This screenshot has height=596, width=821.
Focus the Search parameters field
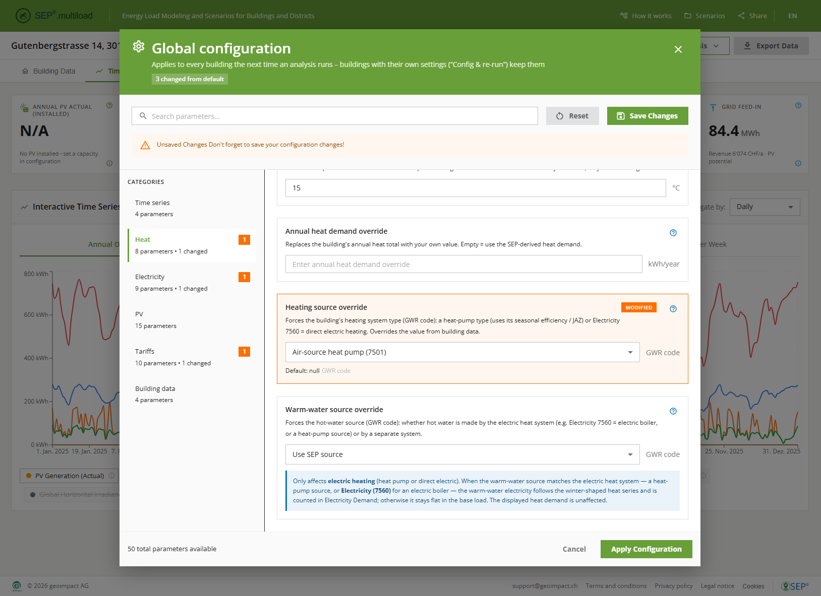point(335,116)
